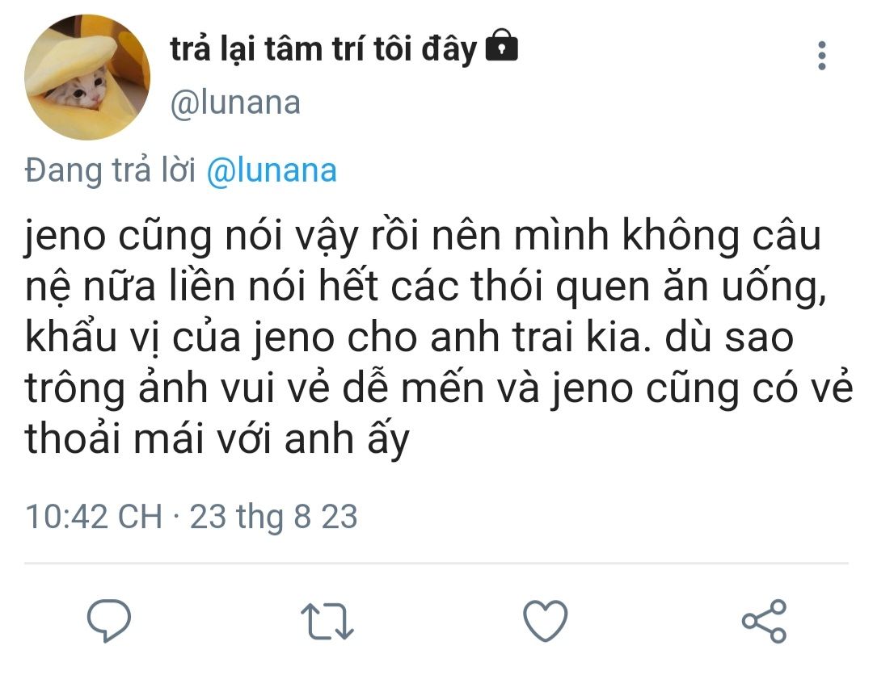Open the three-dot more options menu
The width and height of the screenshot is (873, 675).
822,56
